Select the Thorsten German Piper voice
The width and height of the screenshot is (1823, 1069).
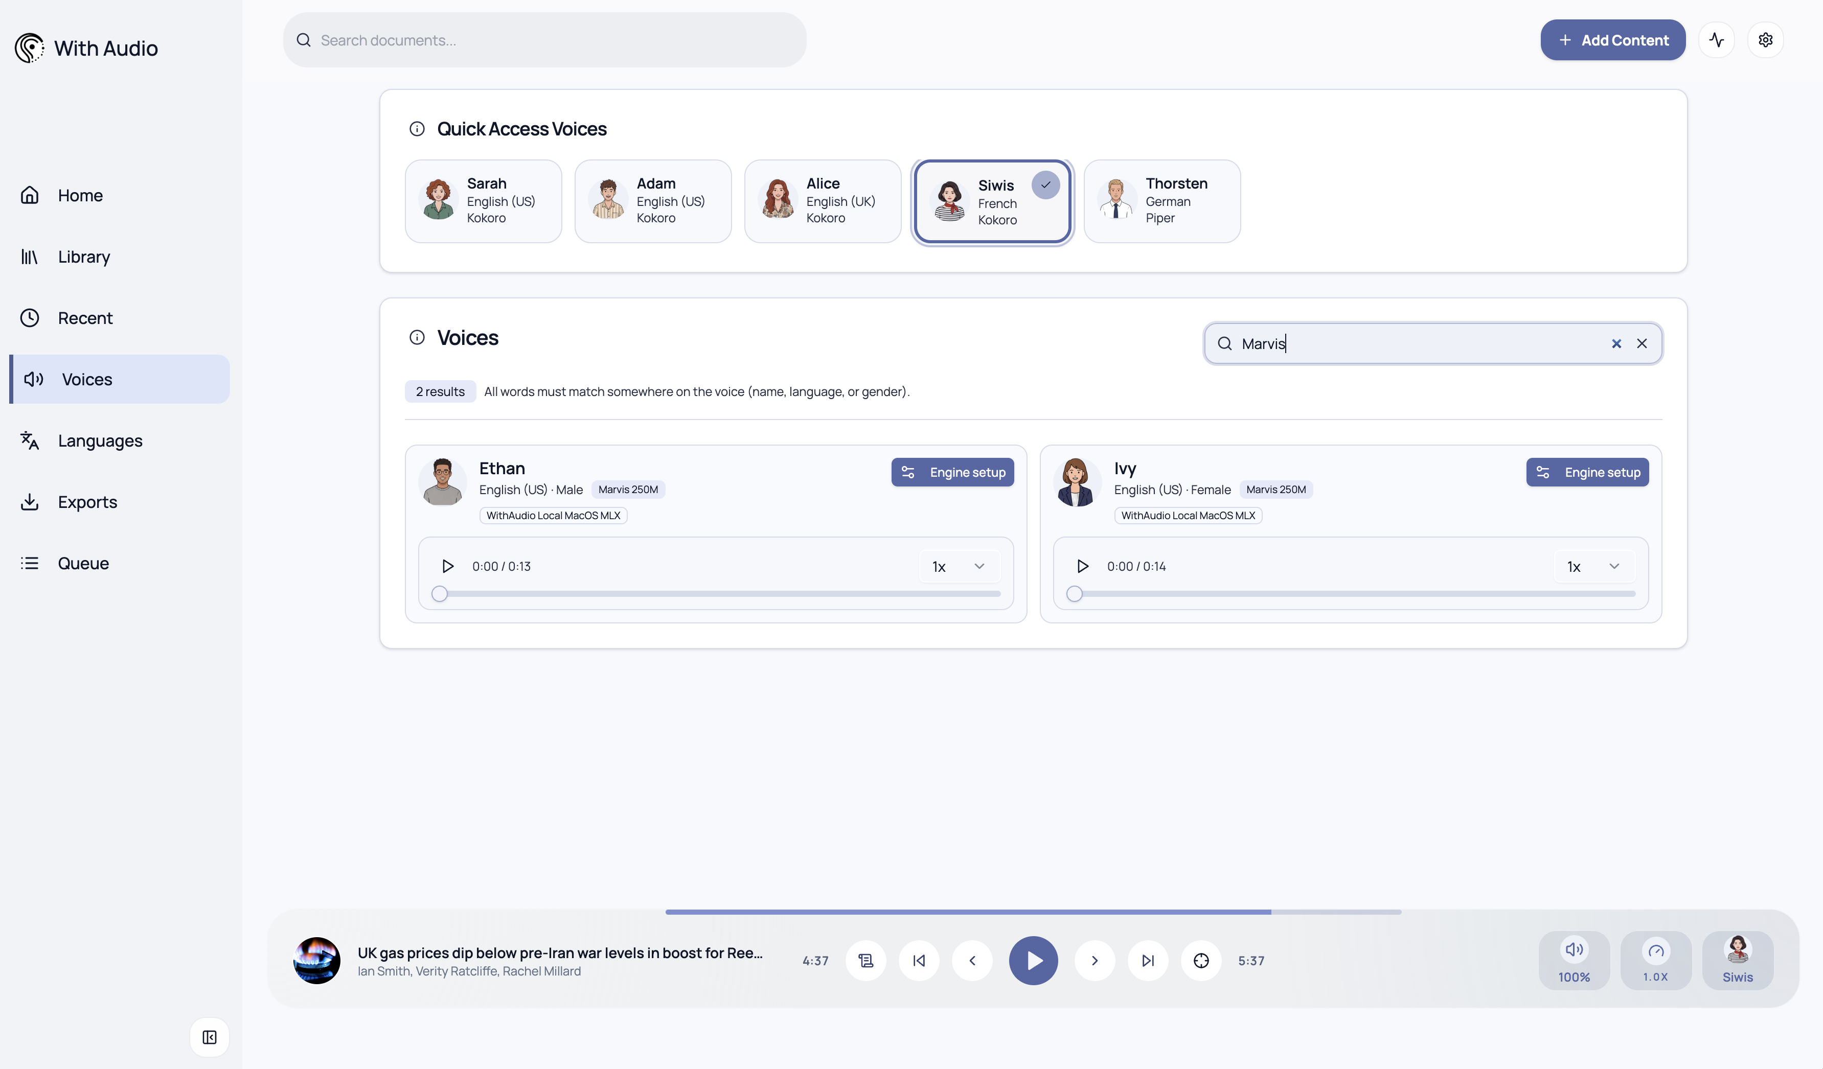tap(1162, 201)
